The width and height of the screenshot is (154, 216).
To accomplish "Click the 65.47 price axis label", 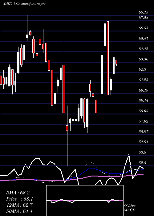I will click(x=144, y=38).
